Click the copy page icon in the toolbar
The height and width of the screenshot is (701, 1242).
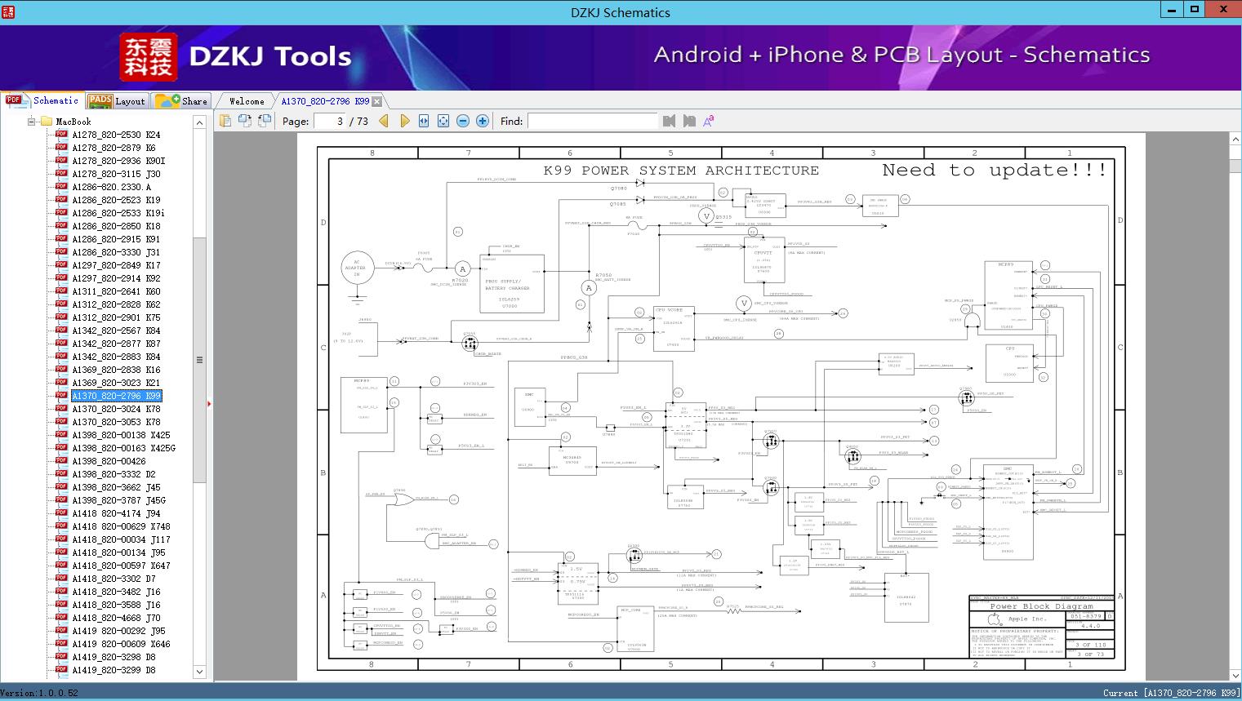pyautogui.click(x=225, y=121)
